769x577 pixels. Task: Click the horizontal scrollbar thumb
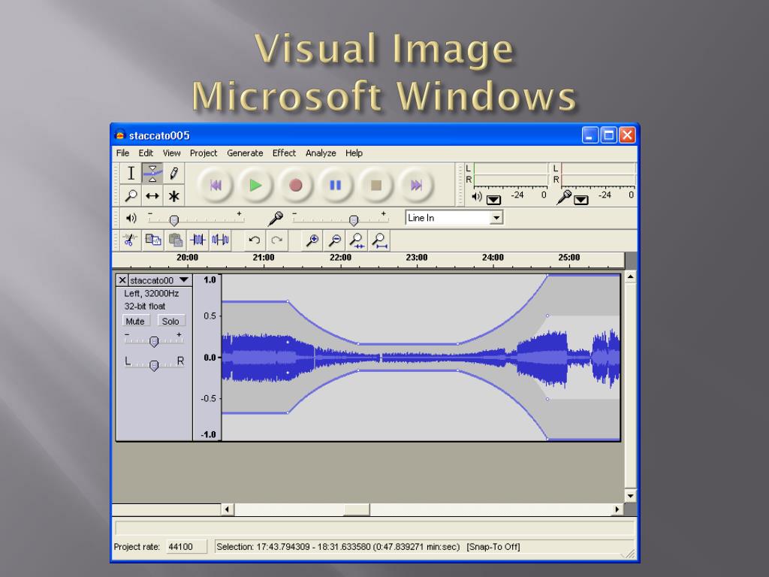pos(357,509)
